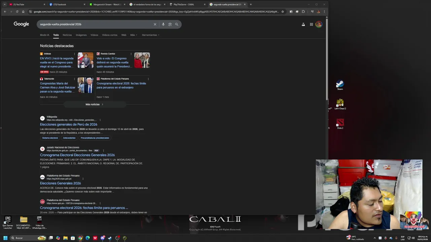Select Imágenes search filter
Viewport: 431px width, 242px height.
tap(81, 35)
